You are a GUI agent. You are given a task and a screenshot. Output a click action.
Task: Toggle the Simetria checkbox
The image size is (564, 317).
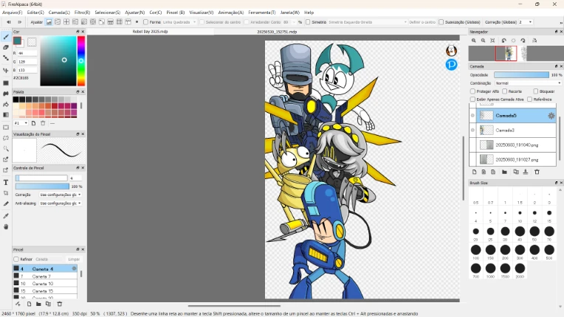(x=308, y=22)
